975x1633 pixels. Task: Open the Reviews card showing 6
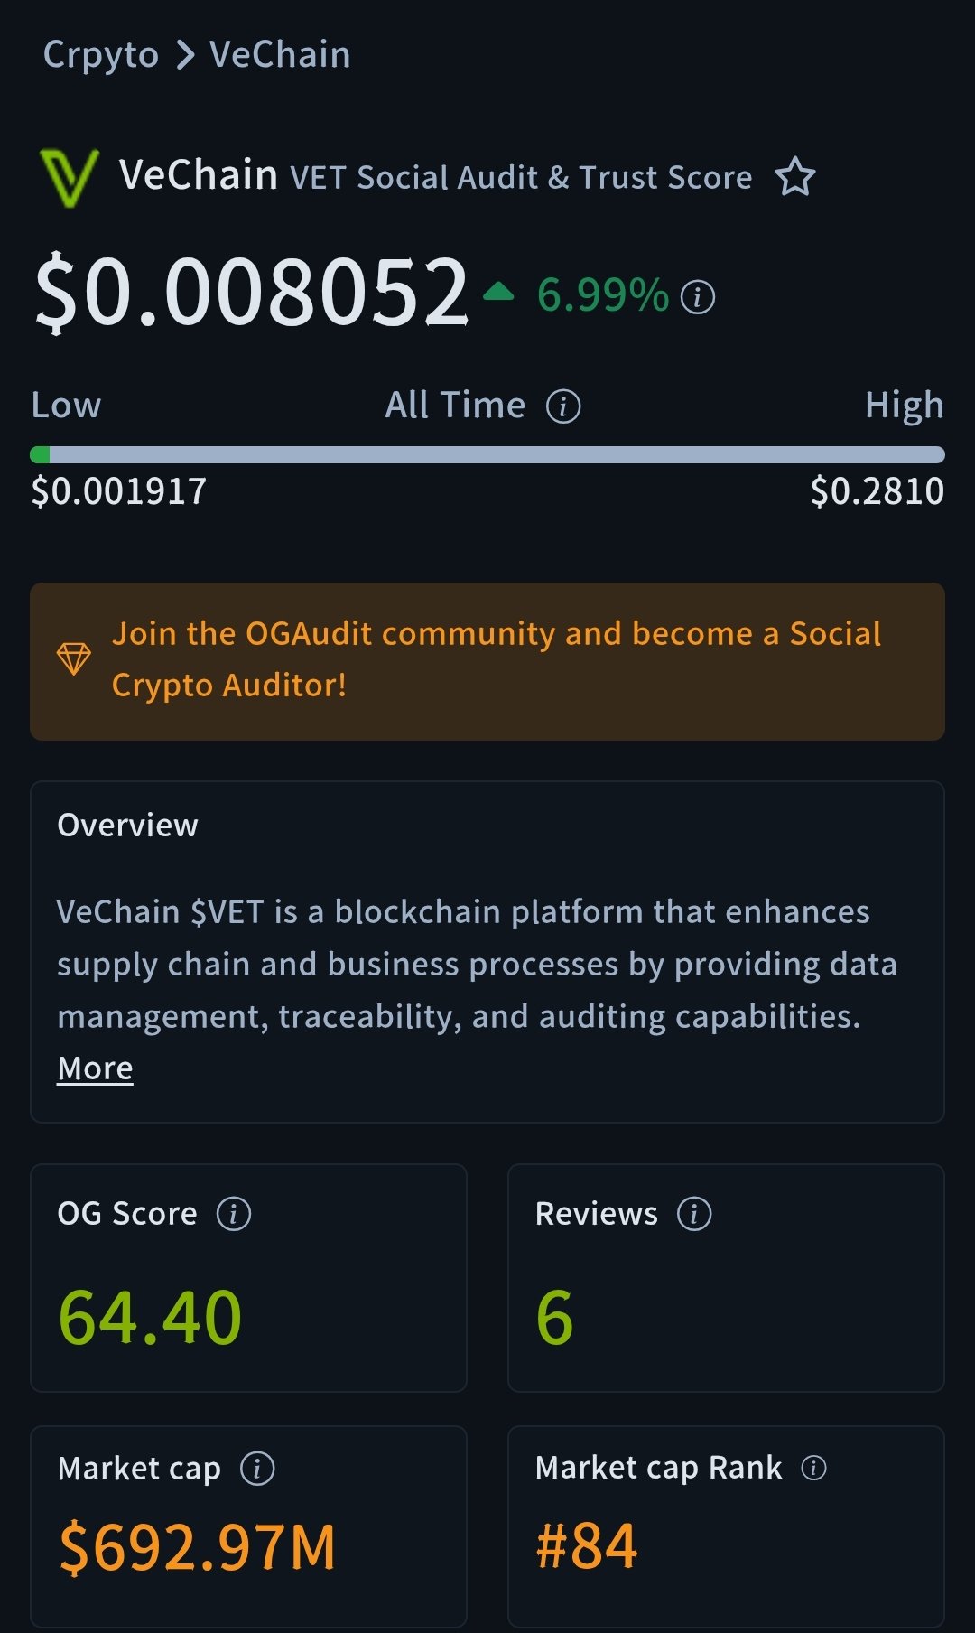coord(726,1277)
